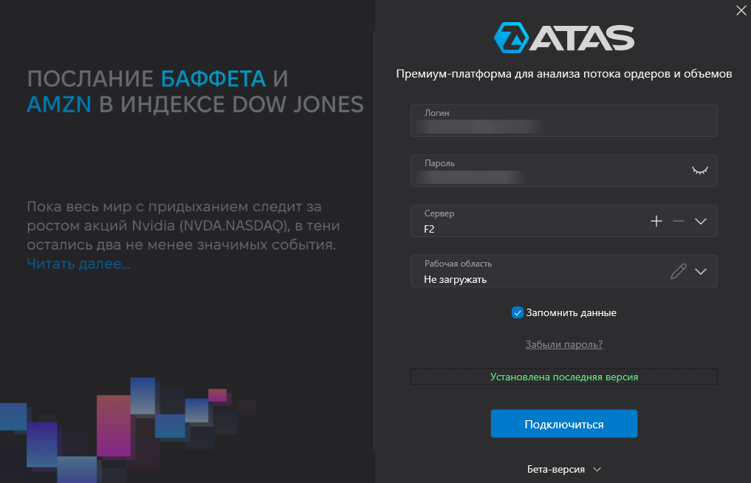Edit workspace with the pencil icon
Screen dimensions: 751x483
click(678, 271)
